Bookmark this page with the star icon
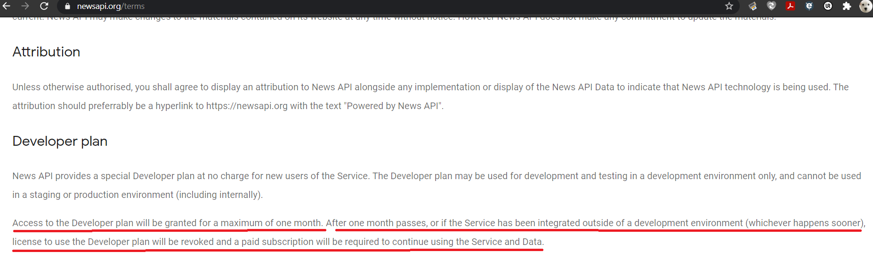The width and height of the screenshot is (873, 260). 729,6
